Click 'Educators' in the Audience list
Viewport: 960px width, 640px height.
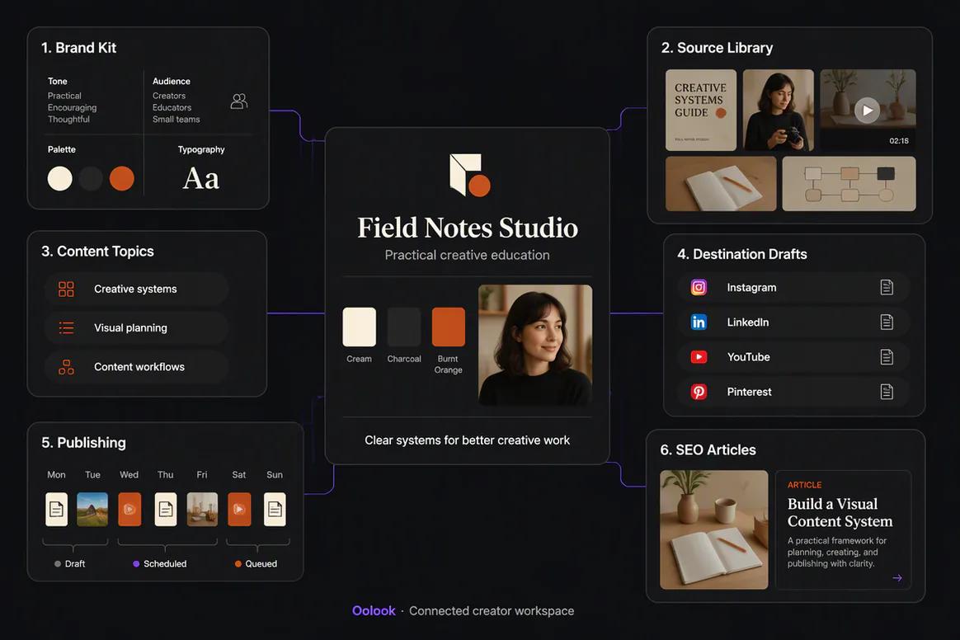[172, 108]
